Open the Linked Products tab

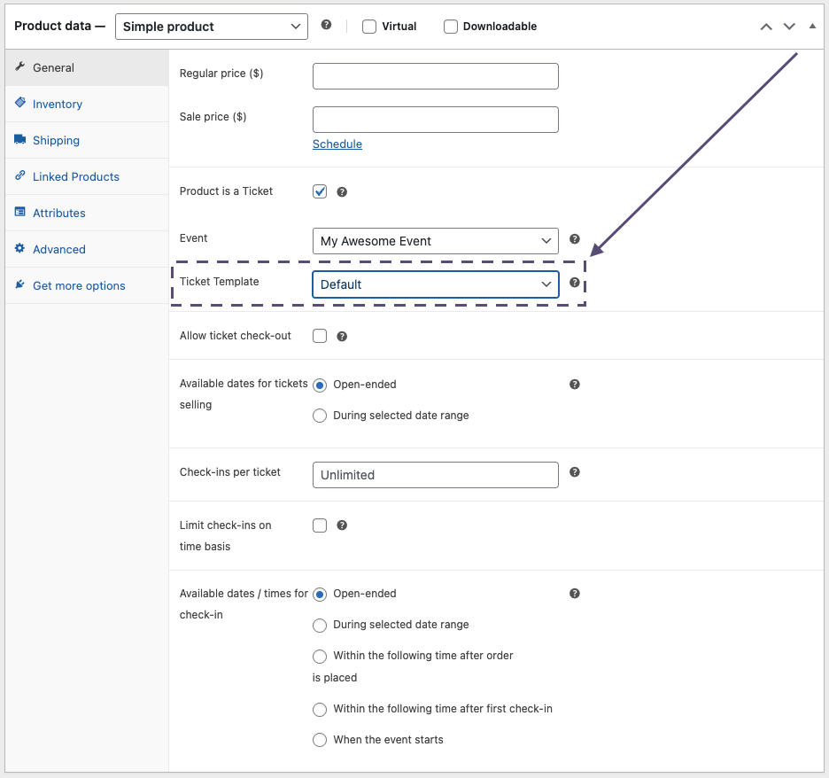coord(76,177)
